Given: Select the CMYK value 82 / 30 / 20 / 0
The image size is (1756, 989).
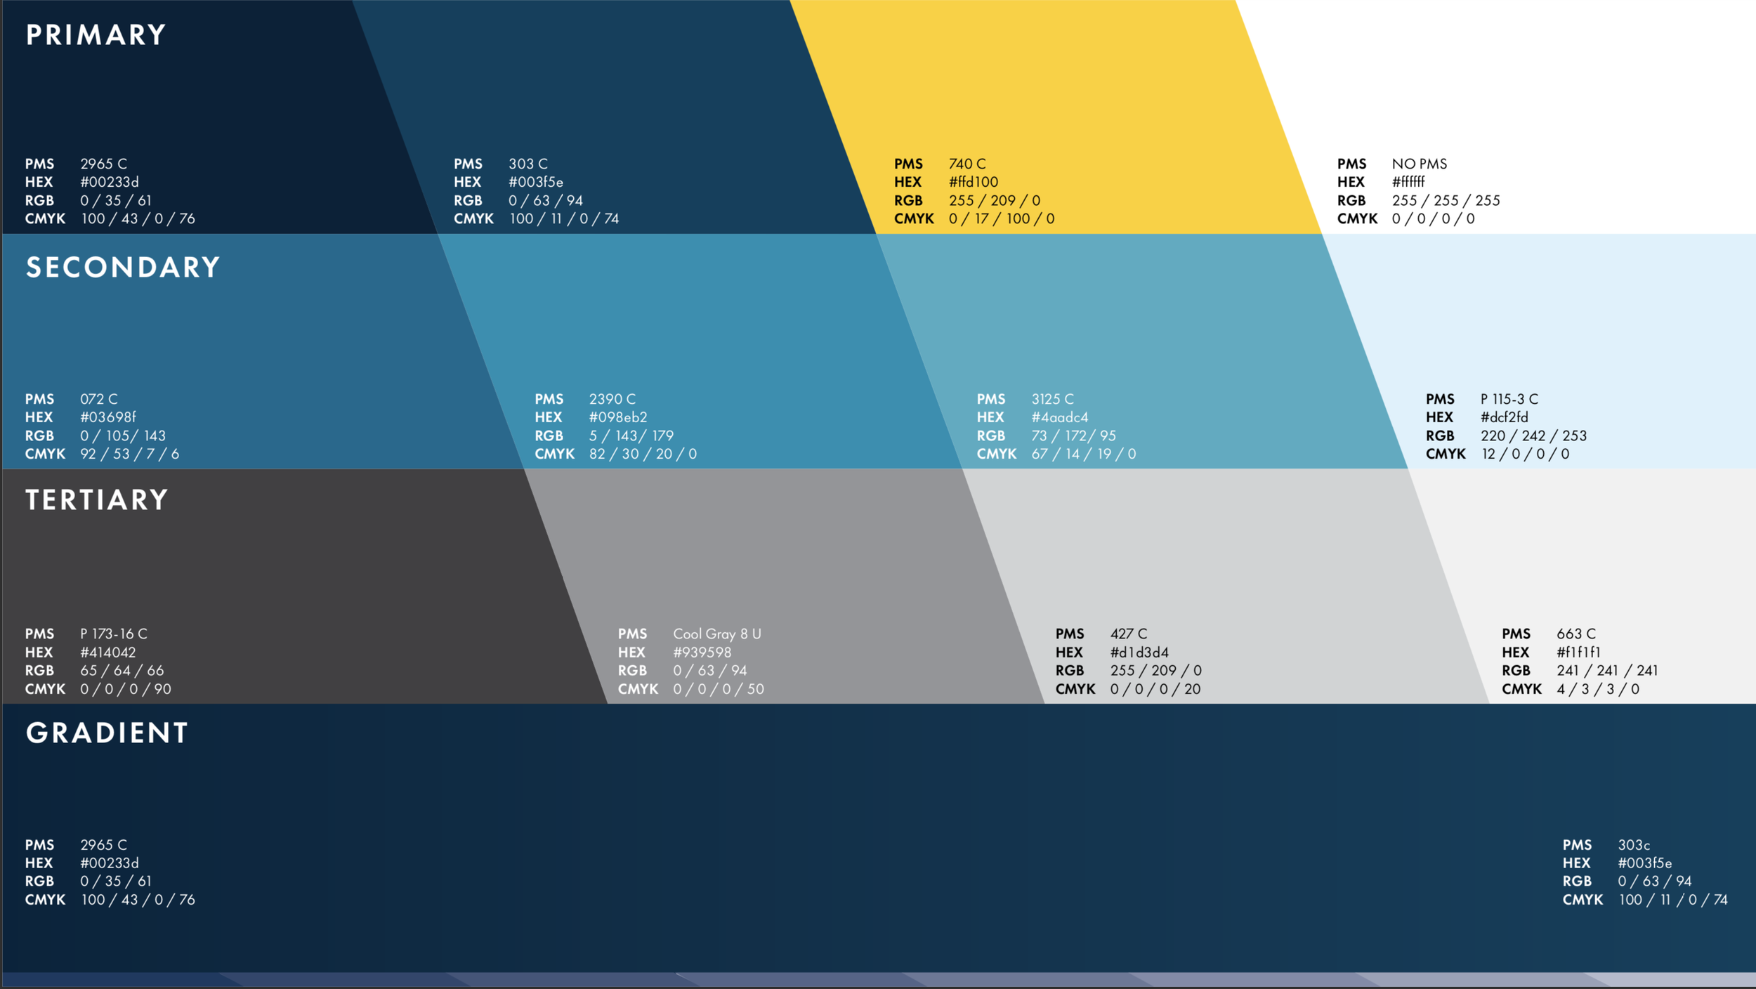Looking at the screenshot, I should [643, 454].
